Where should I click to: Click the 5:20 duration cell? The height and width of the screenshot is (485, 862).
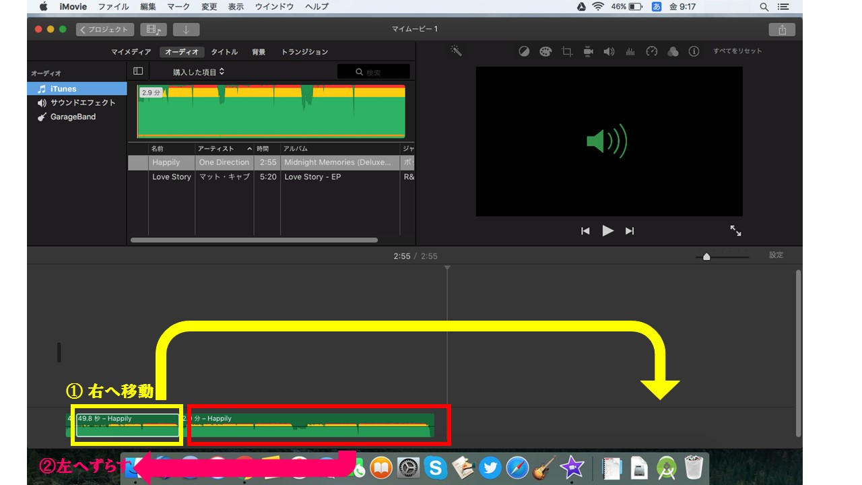pyautogui.click(x=268, y=177)
